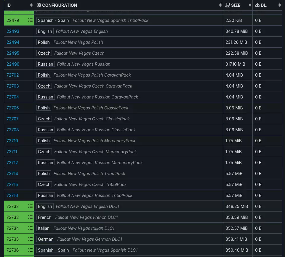
Task: Select 'Fallout New Vegas French DLC1' text
Action: coord(87,217)
